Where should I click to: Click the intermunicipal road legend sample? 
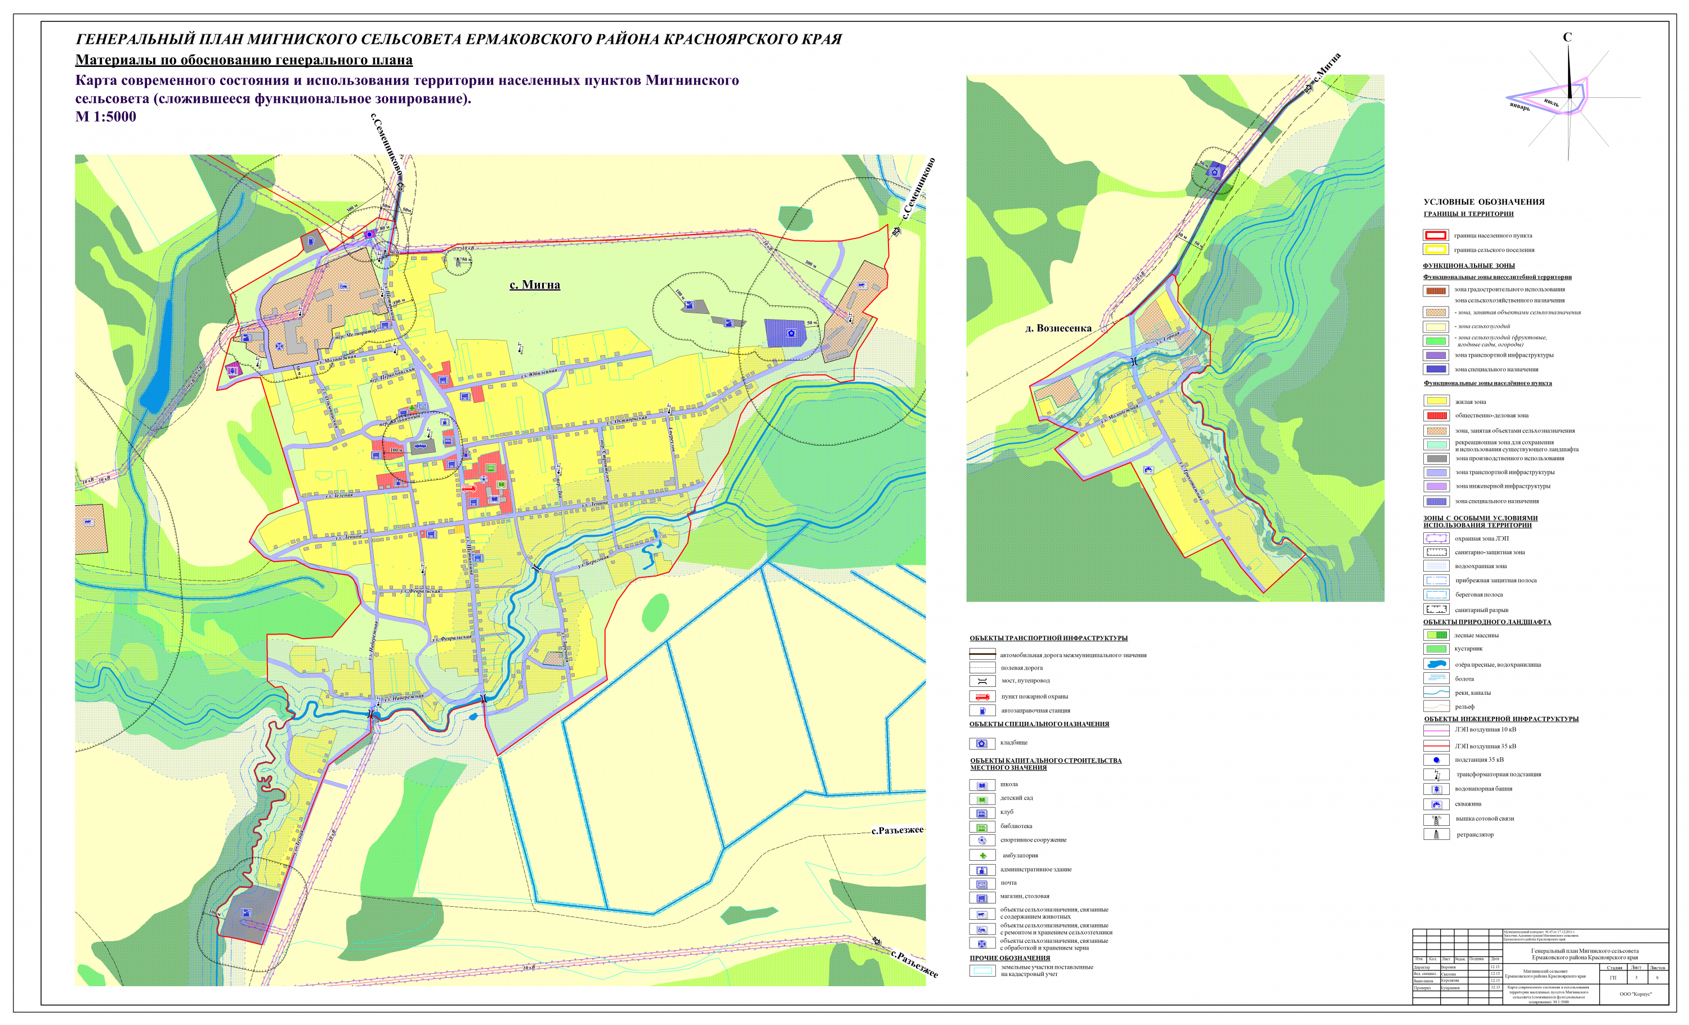tap(982, 654)
